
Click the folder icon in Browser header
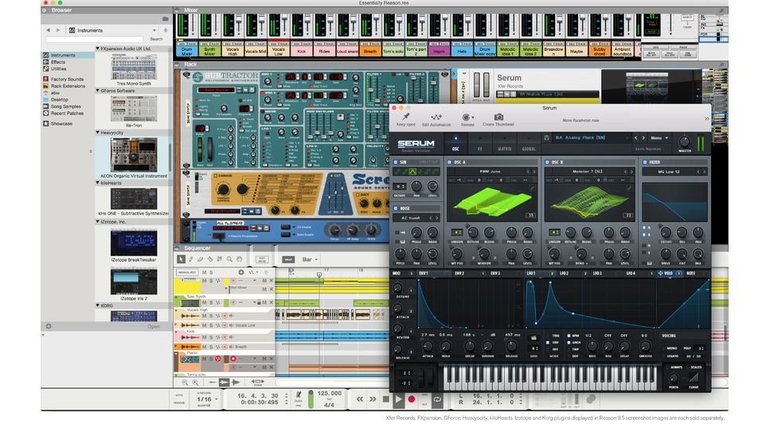(x=166, y=19)
